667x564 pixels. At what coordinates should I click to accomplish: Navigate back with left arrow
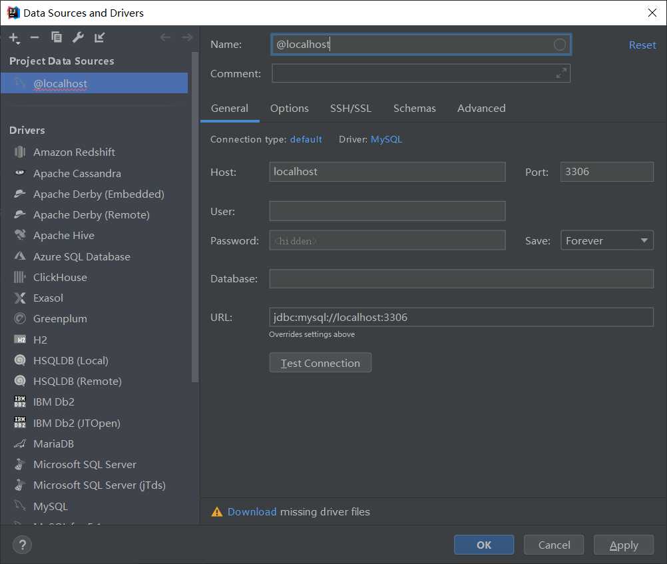coord(165,37)
